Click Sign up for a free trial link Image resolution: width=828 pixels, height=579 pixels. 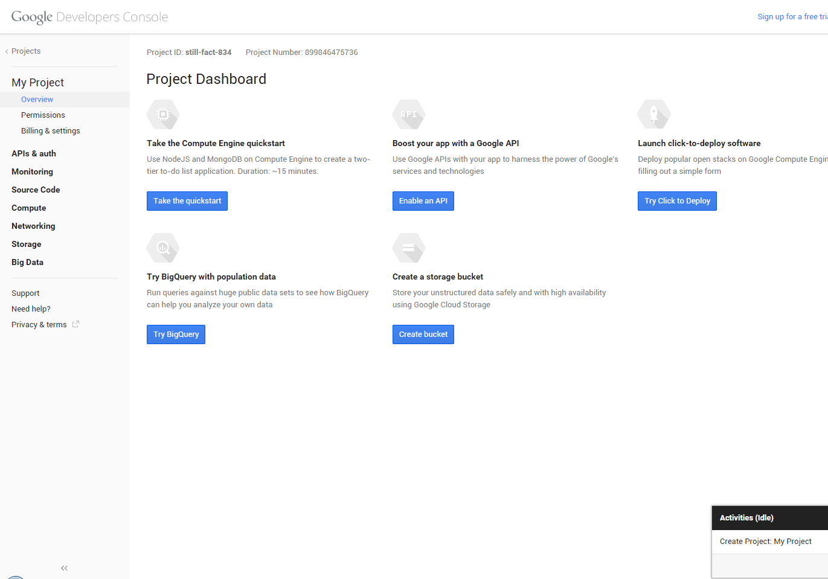tap(792, 17)
